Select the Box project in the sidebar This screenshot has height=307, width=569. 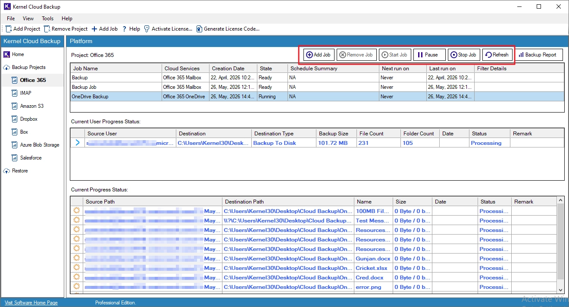pos(20,132)
